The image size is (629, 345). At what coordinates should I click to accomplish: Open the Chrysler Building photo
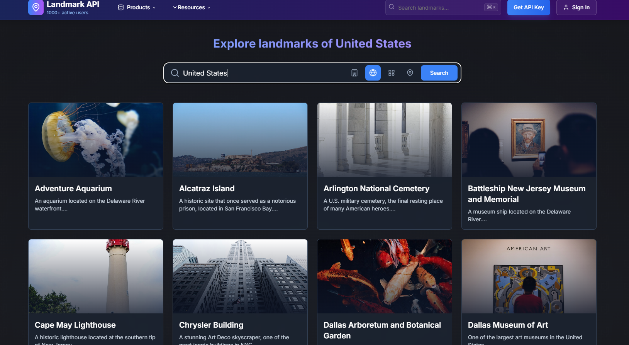(240, 276)
